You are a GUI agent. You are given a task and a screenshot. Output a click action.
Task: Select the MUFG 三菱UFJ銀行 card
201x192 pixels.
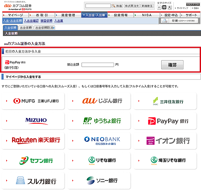(x=33, y=101)
